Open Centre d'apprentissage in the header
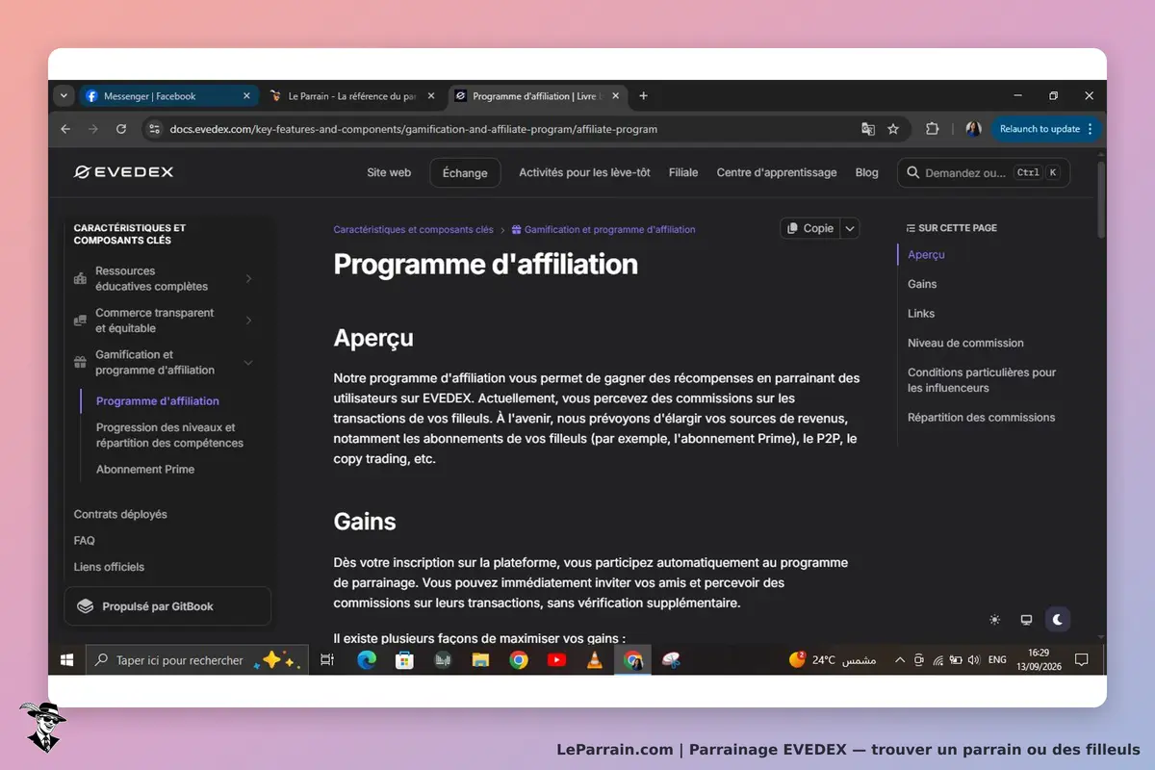 [777, 172]
